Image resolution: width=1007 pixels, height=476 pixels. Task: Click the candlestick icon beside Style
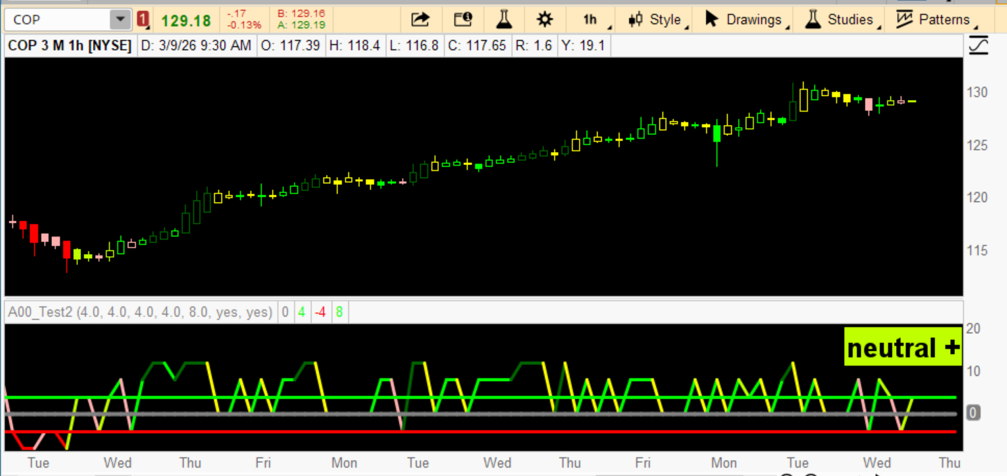636,19
